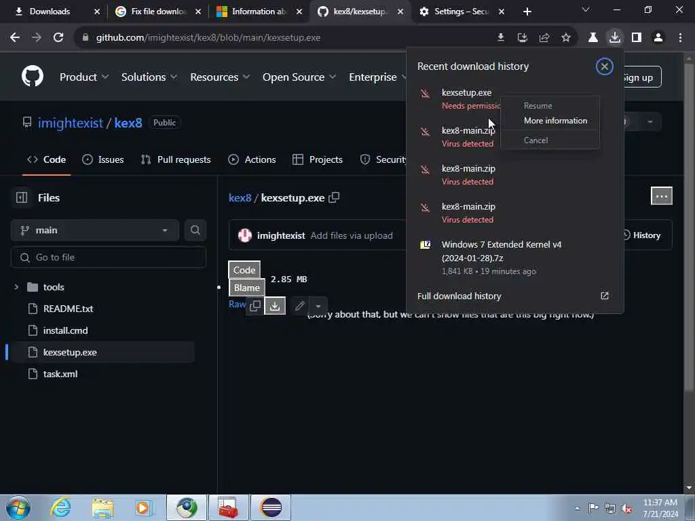Click the edit pencil icon

(x=300, y=306)
